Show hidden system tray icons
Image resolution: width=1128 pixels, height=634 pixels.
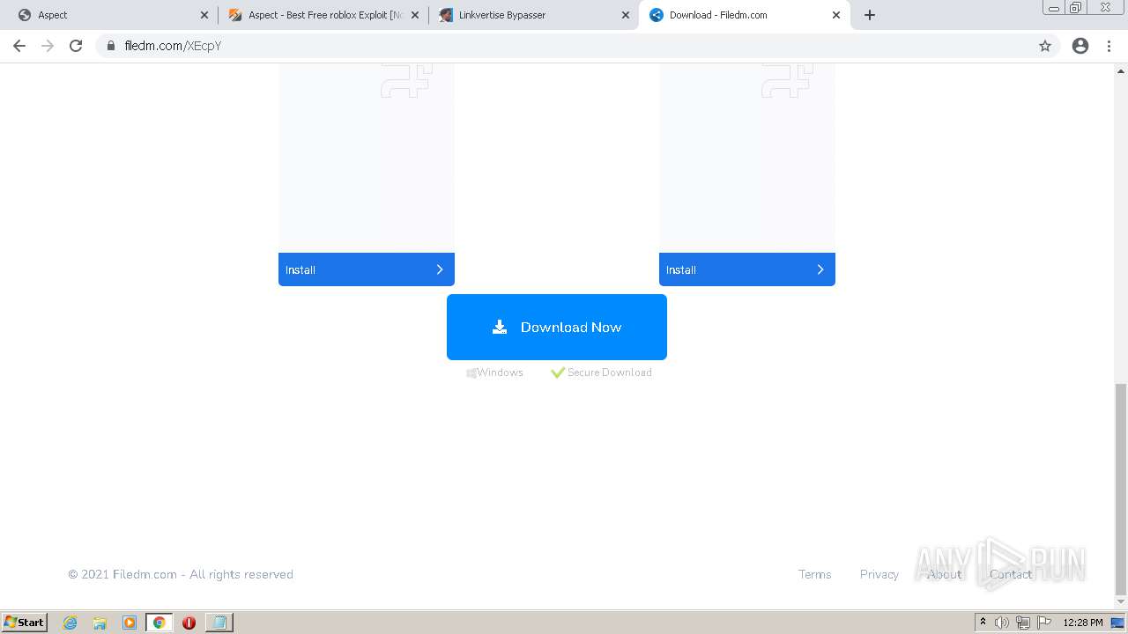click(983, 623)
